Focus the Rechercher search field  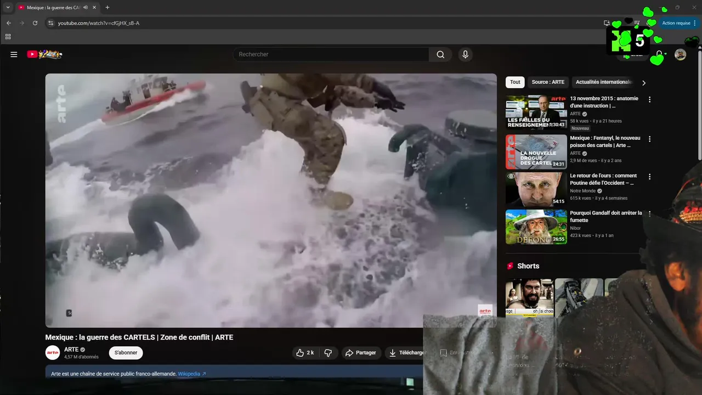331,54
